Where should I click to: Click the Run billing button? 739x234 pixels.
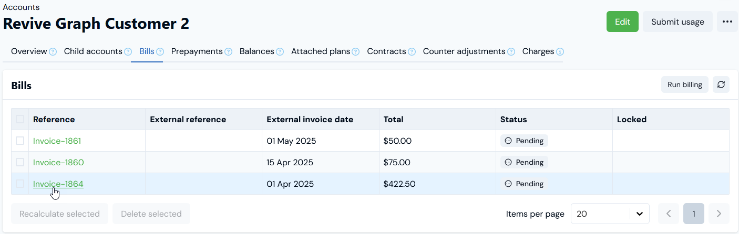(x=684, y=84)
